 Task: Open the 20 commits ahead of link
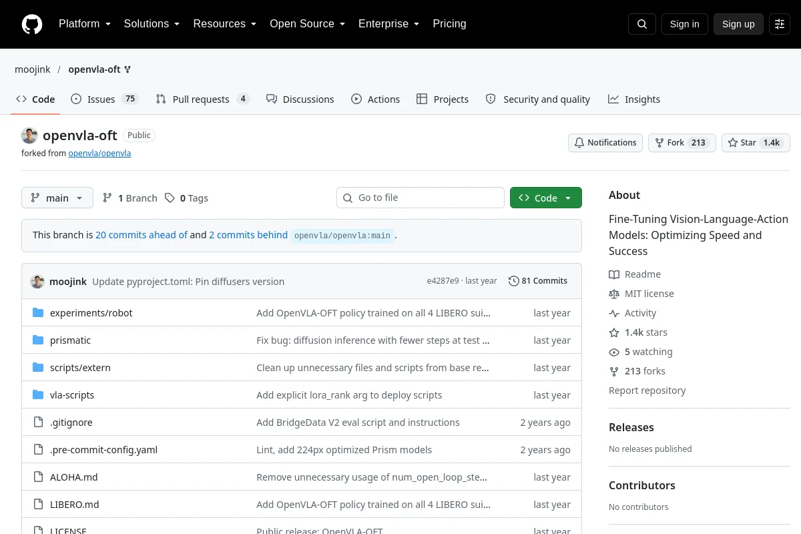[142, 235]
